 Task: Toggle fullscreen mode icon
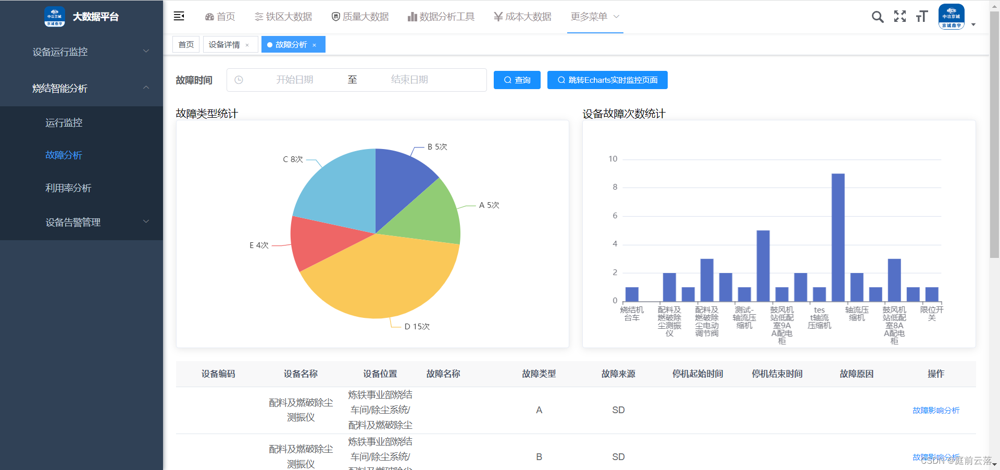point(900,17)
